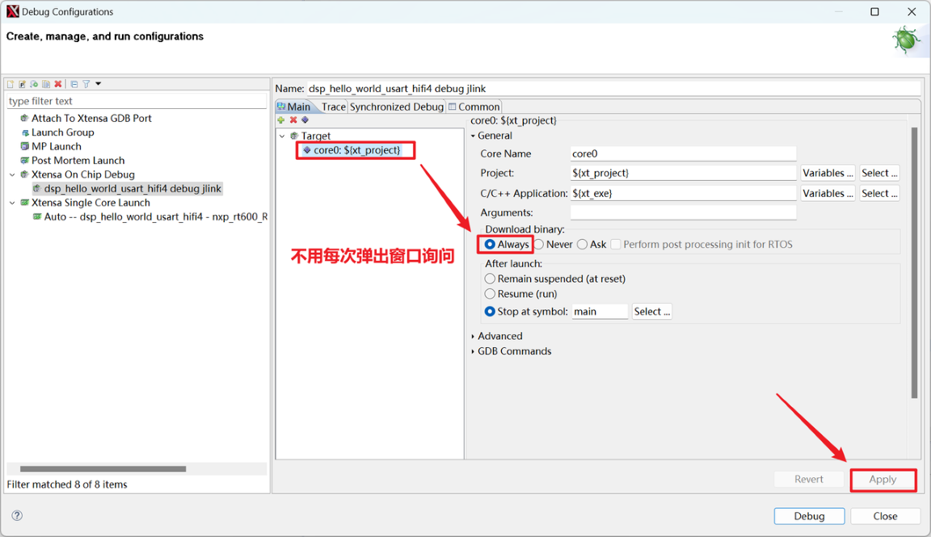
Task: Select Never under Download binary
Action: pos(538,244)
